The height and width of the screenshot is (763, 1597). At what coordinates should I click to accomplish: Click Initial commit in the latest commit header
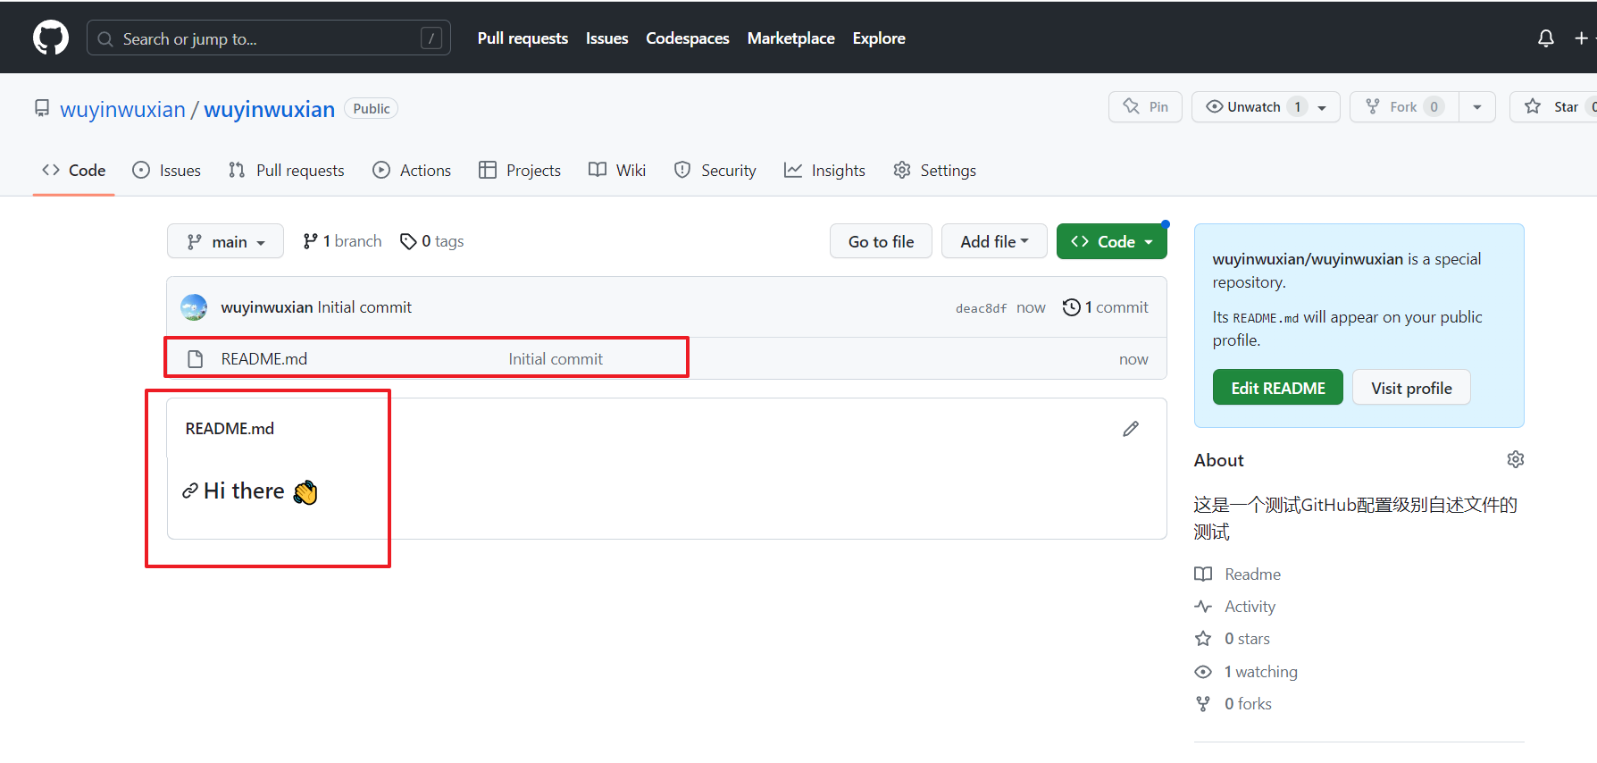pos(364,307)
